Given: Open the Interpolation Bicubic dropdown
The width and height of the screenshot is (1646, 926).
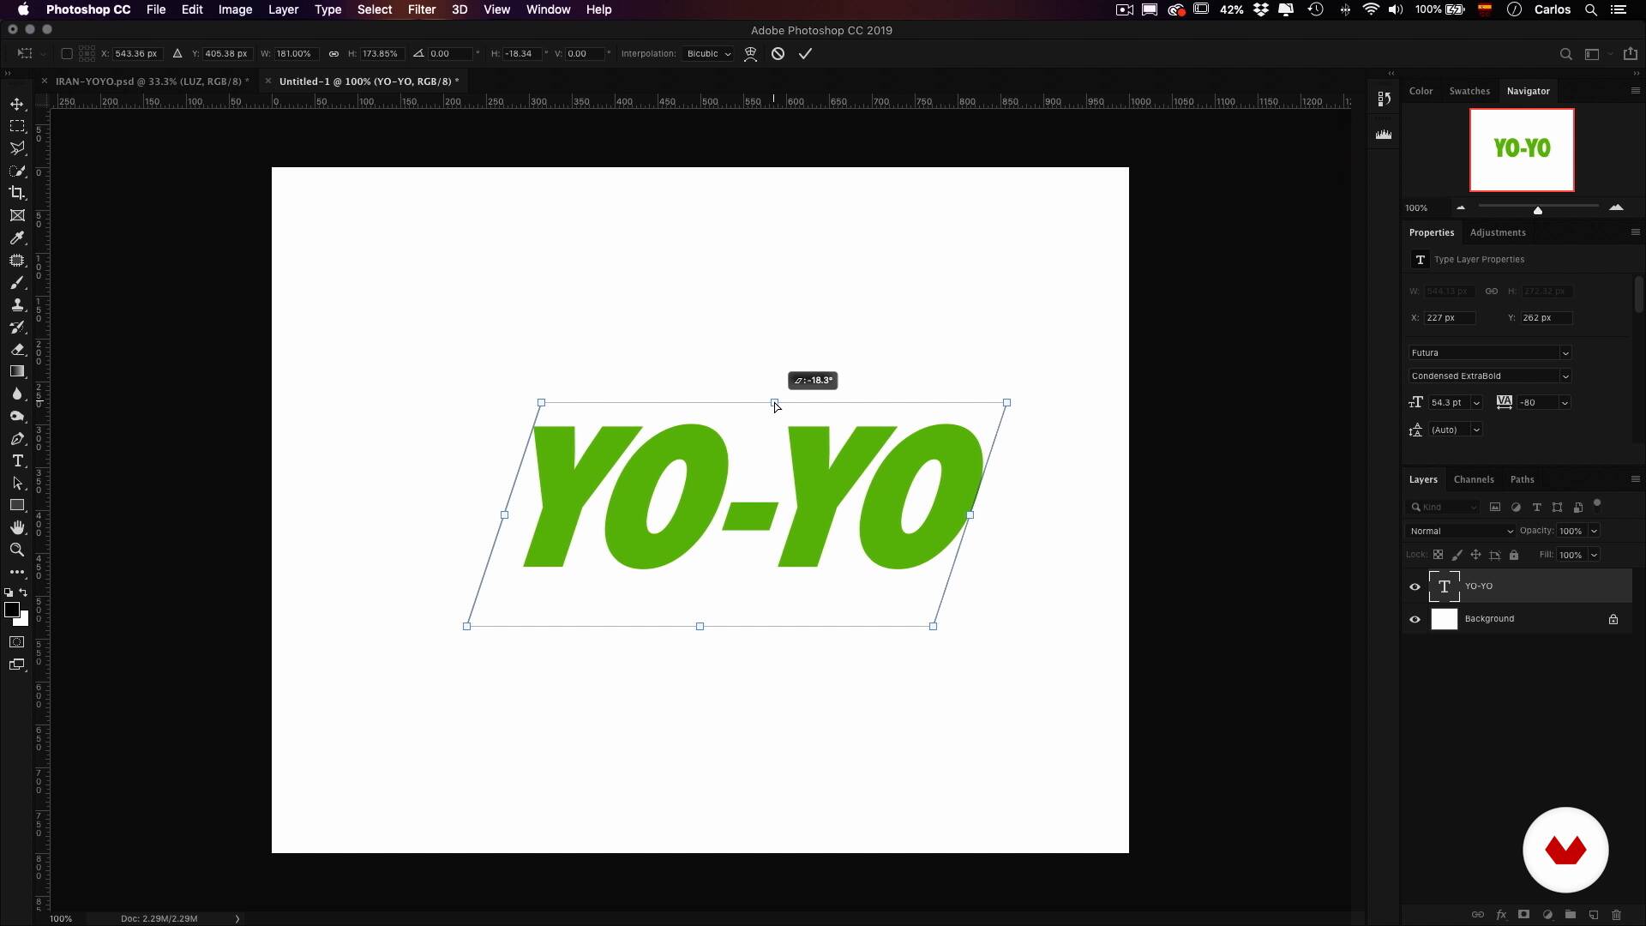Looking at the screenshot, I should (708, 54).
